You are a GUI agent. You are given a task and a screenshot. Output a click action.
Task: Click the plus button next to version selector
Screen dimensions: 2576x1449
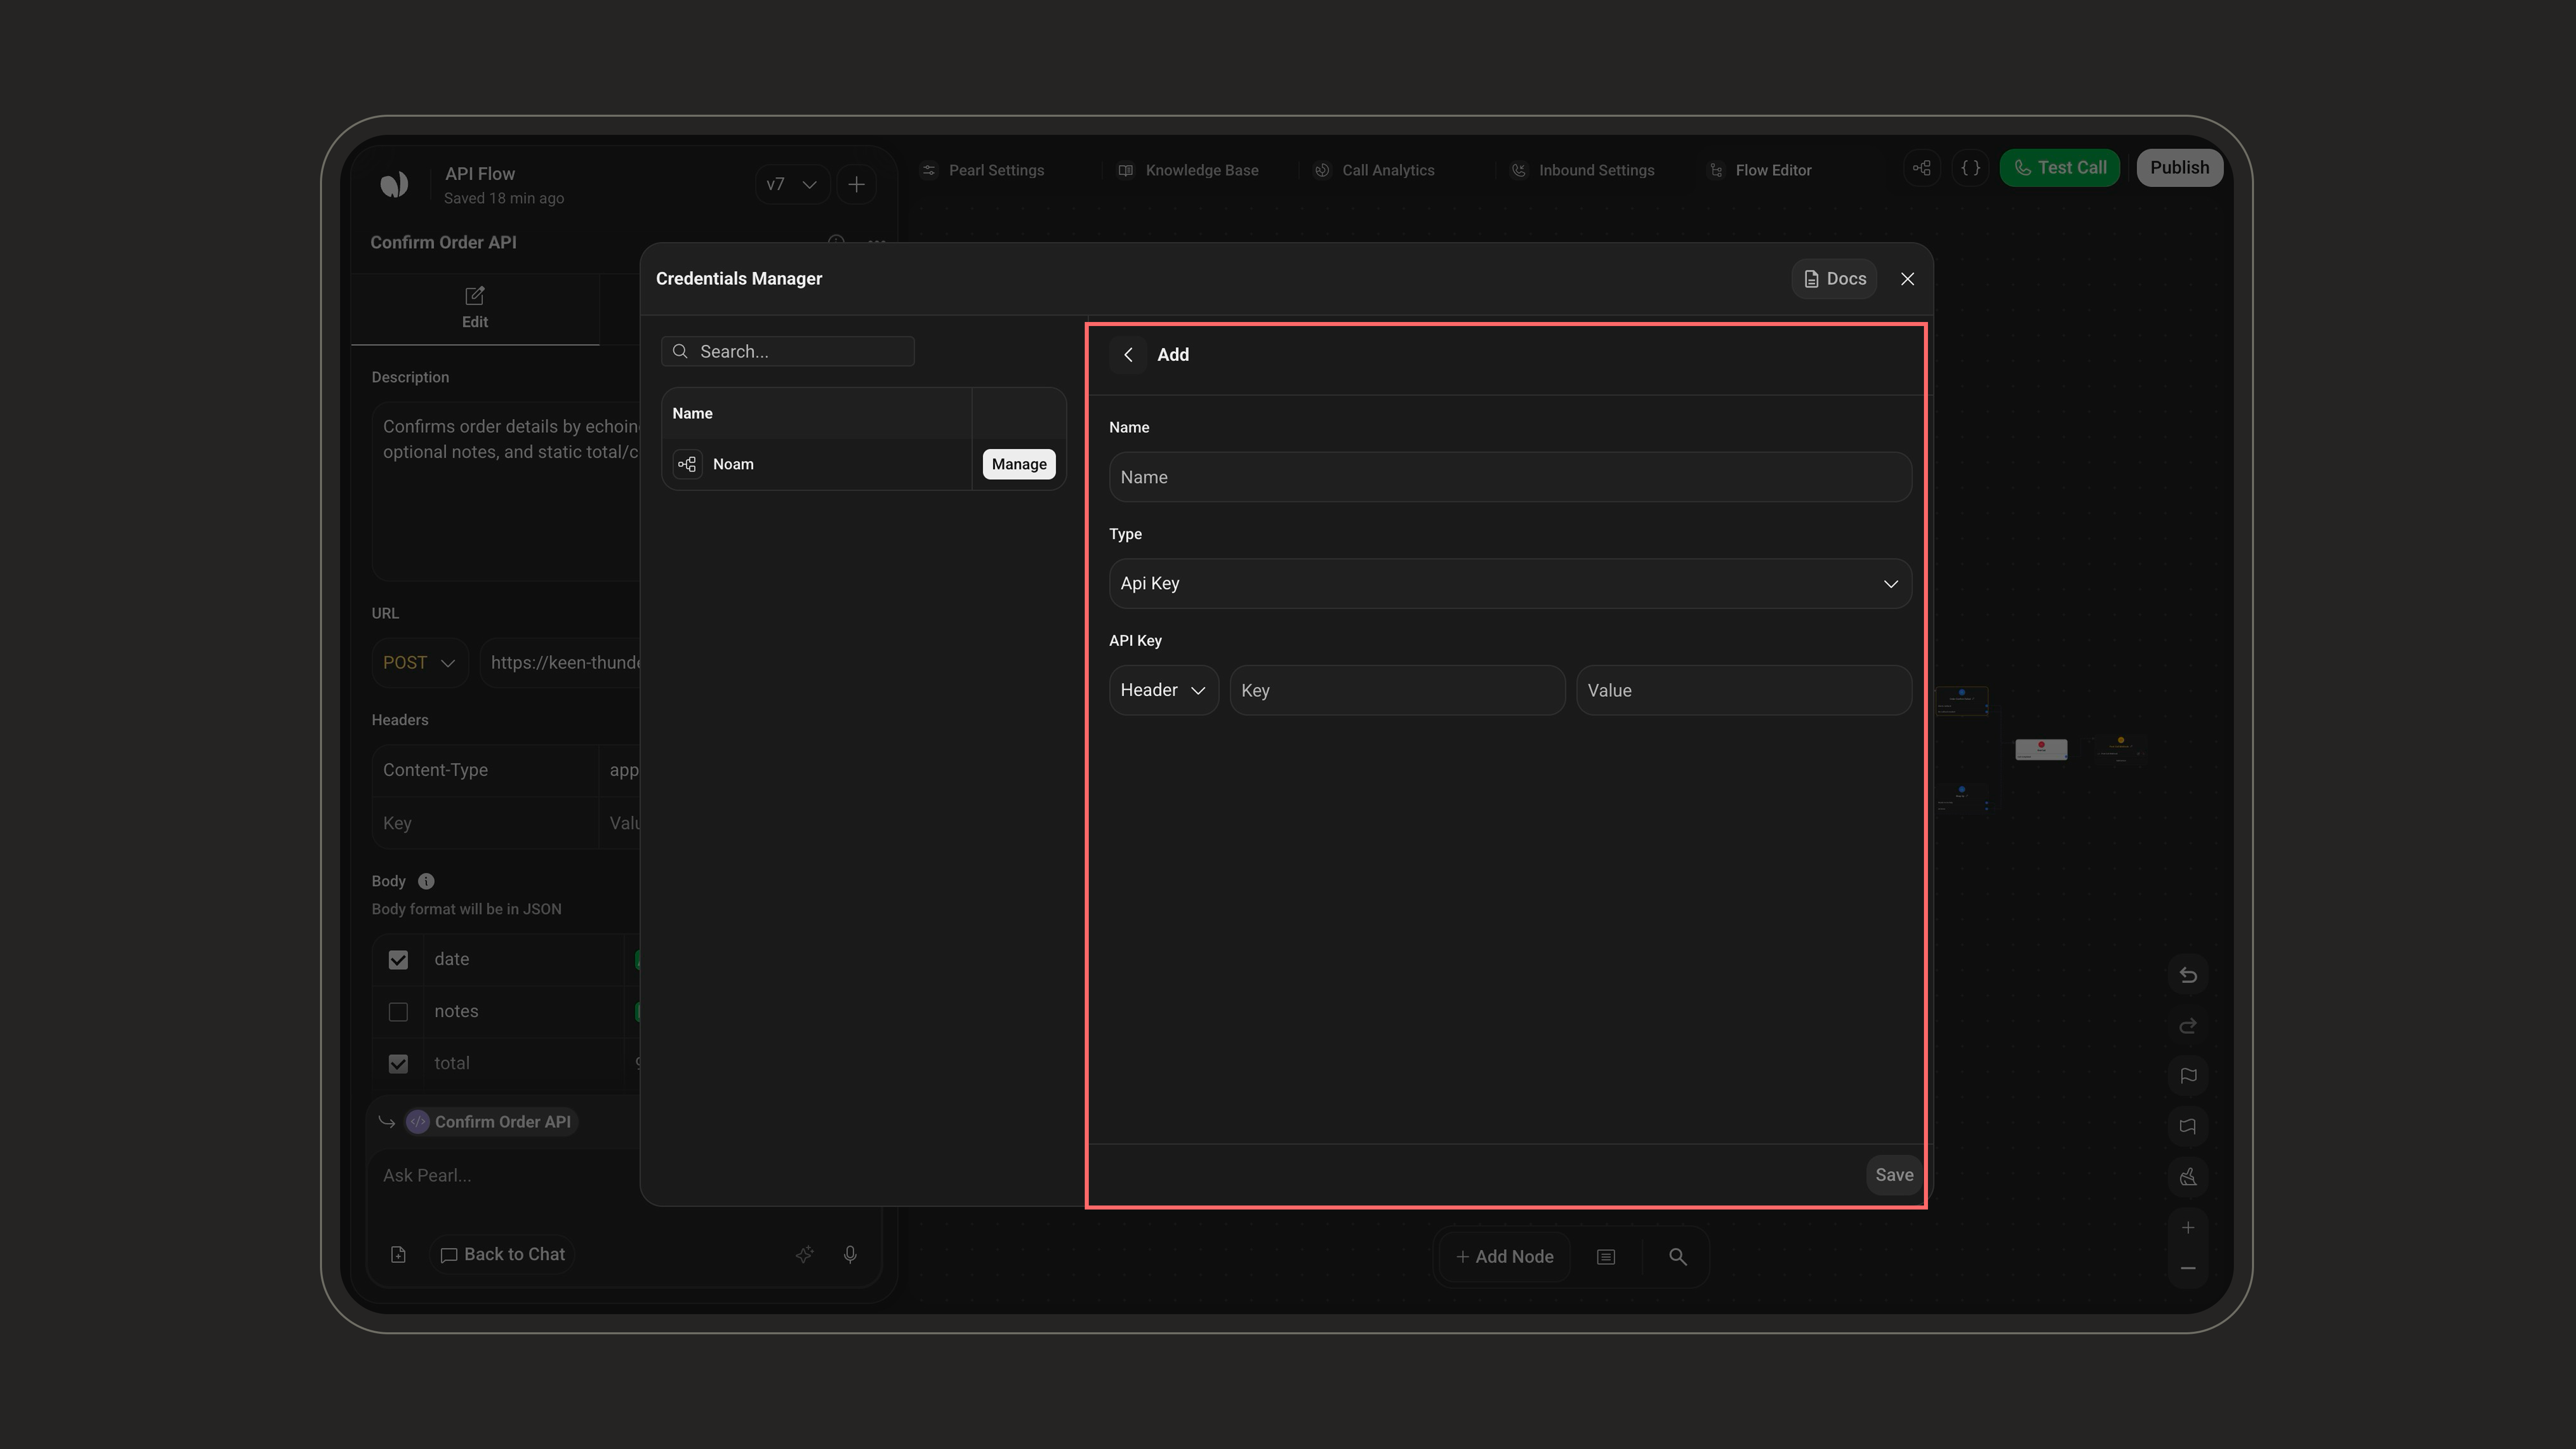tap(856, 184)
